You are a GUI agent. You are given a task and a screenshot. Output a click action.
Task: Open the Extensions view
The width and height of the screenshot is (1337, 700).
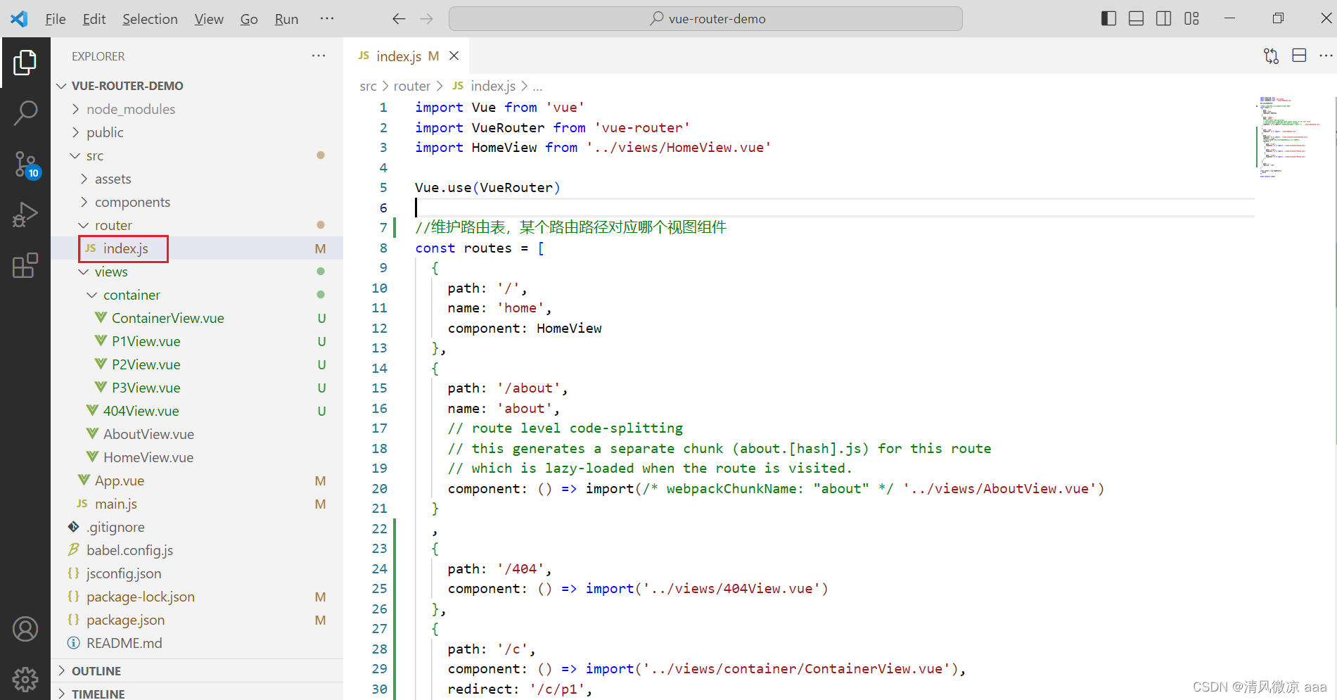25,265
